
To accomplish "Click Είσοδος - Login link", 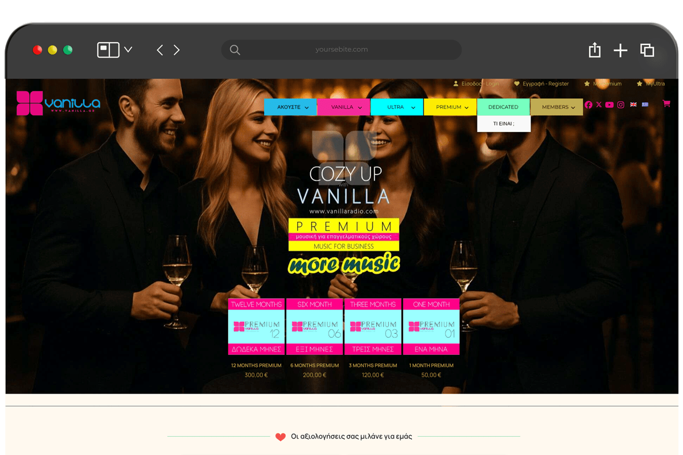I will click(476, 84).
